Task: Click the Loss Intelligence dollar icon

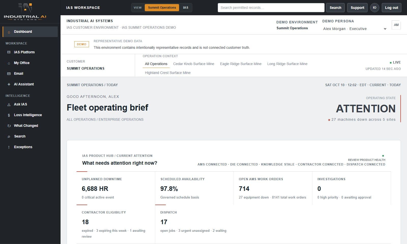Action: tap(9, 115)
